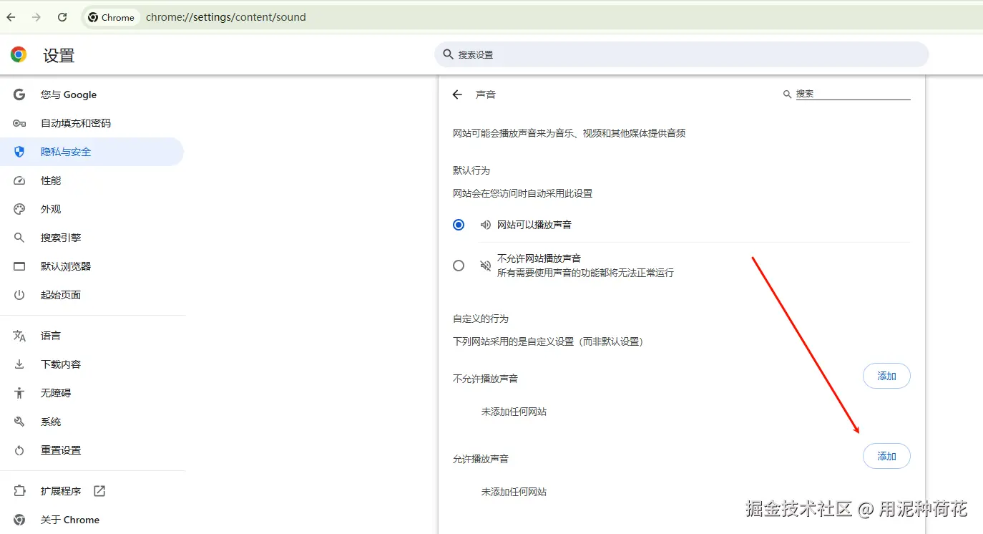This screenshot has height=534, width=983.
Task: Click the 不允许播放声音 label
Action: 485,379
